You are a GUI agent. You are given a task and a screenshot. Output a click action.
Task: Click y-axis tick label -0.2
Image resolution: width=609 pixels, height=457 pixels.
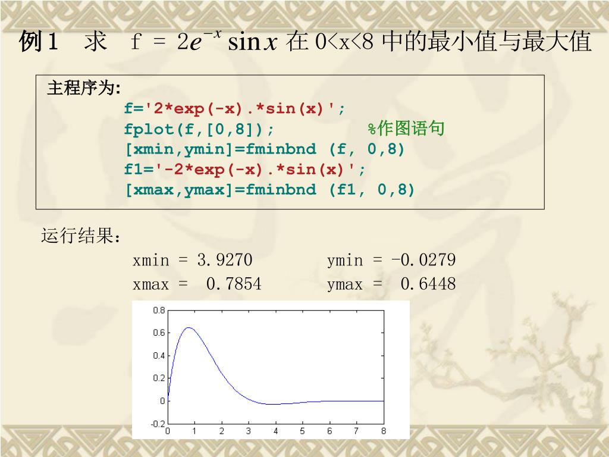click(x=158, y=424)
